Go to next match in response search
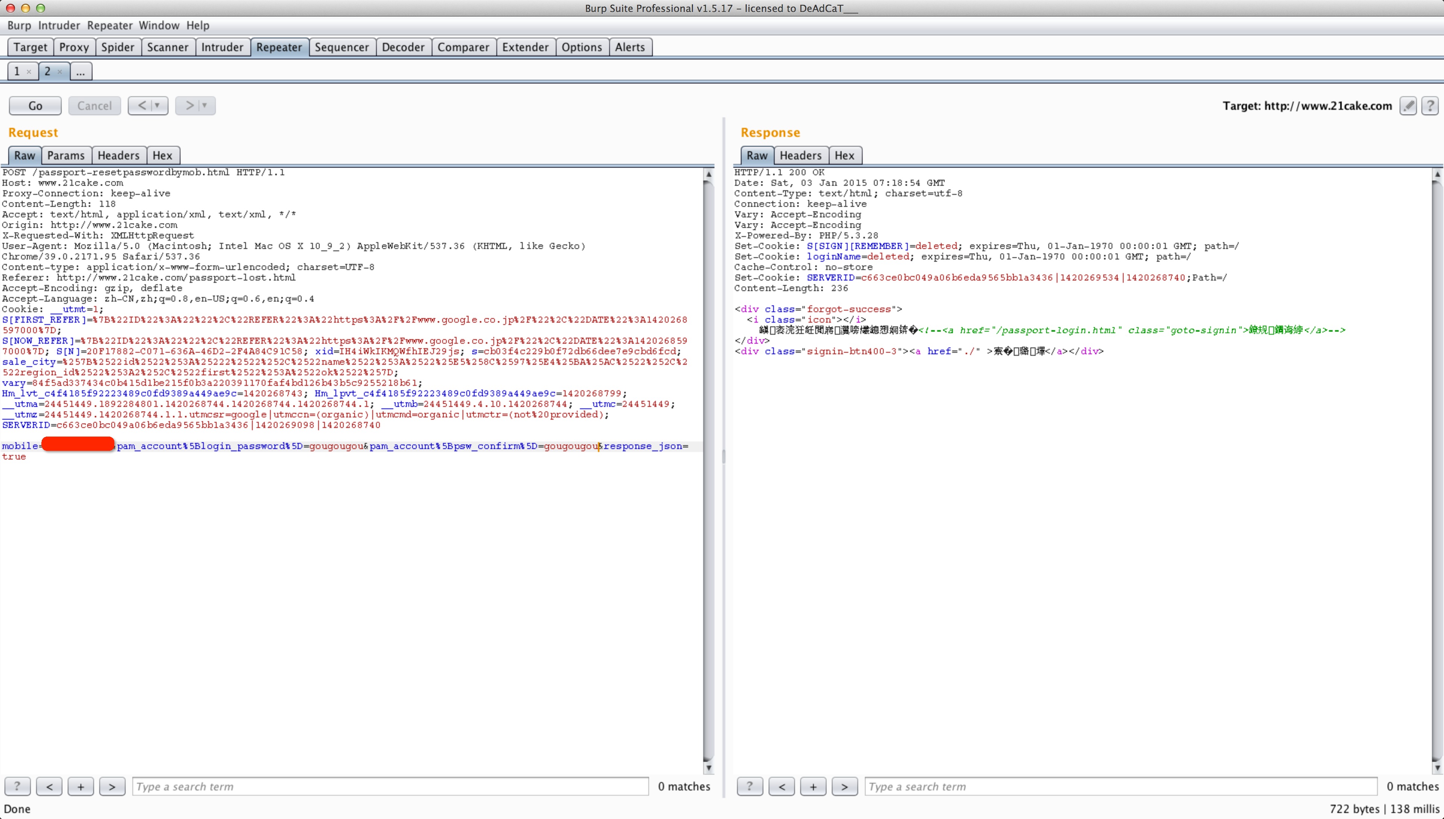 [844, 786]
